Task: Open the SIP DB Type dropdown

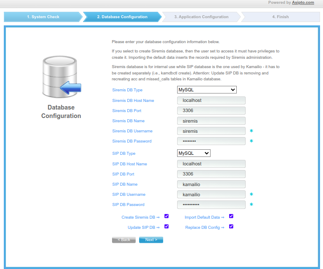Action: pyautogui.click(x=194, y=153)
